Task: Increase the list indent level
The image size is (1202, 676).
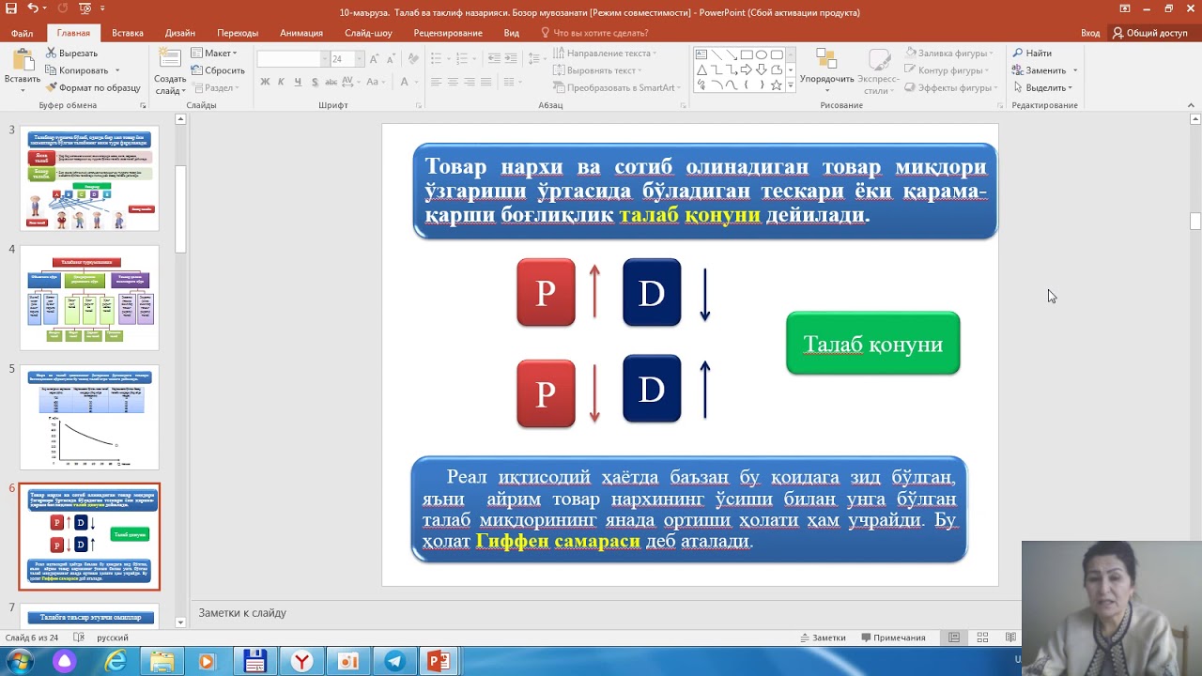Action: click(510, 59)
